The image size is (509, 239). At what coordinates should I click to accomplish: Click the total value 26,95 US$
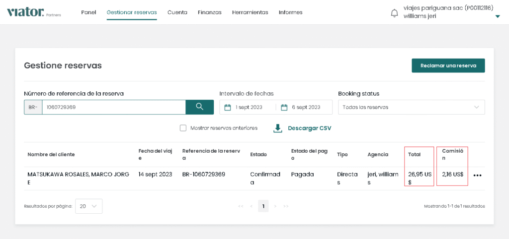click(420, 179)
